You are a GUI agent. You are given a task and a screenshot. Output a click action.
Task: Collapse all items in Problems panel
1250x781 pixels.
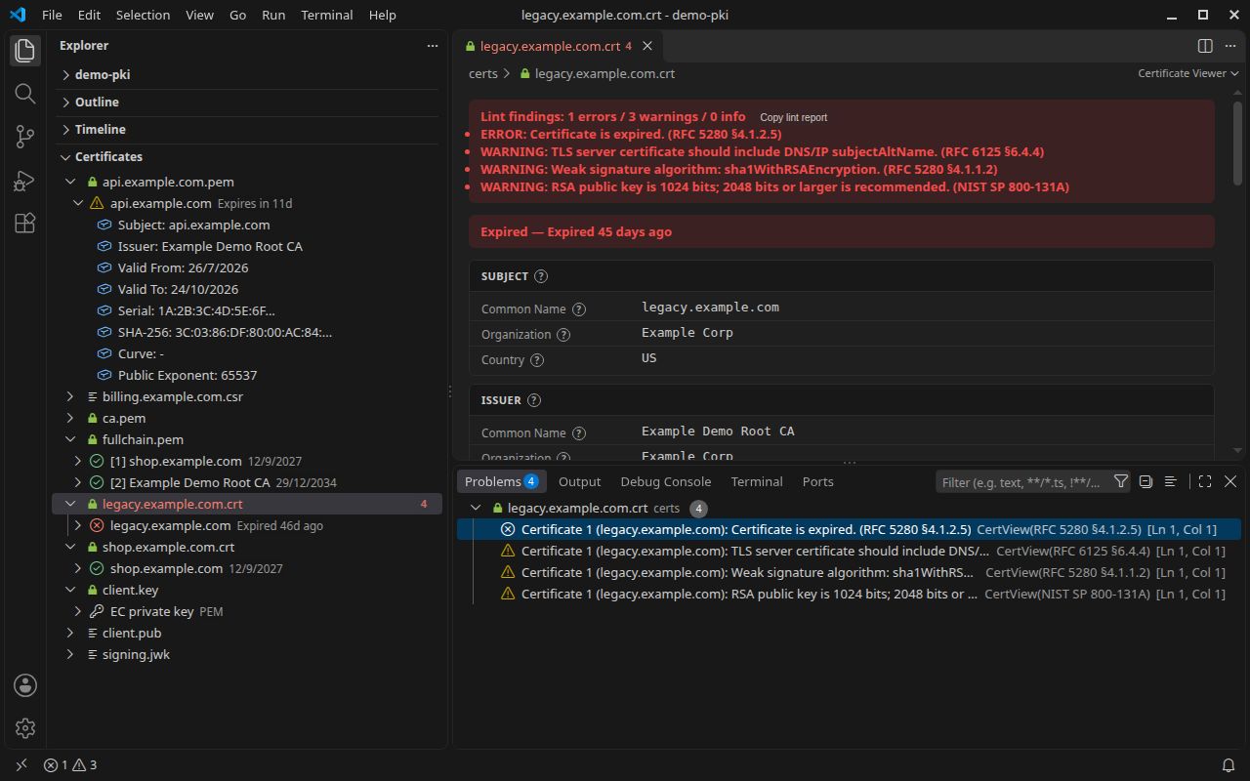click(x=1146, y=481)
